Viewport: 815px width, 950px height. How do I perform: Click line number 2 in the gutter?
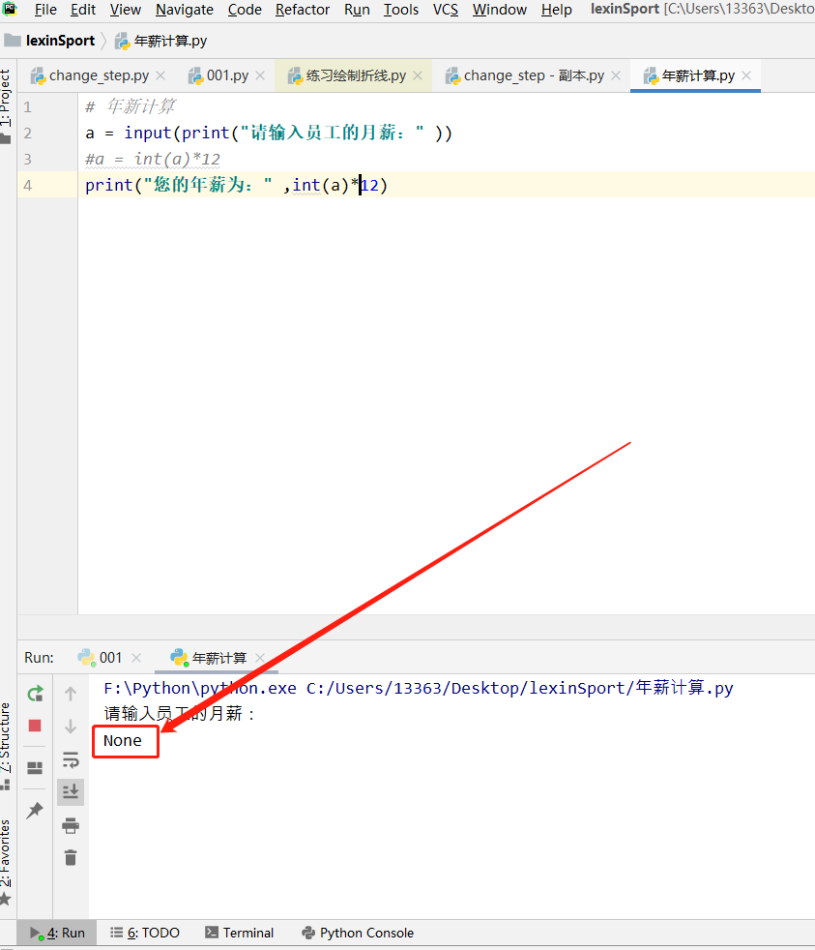[x=28, y=134]
